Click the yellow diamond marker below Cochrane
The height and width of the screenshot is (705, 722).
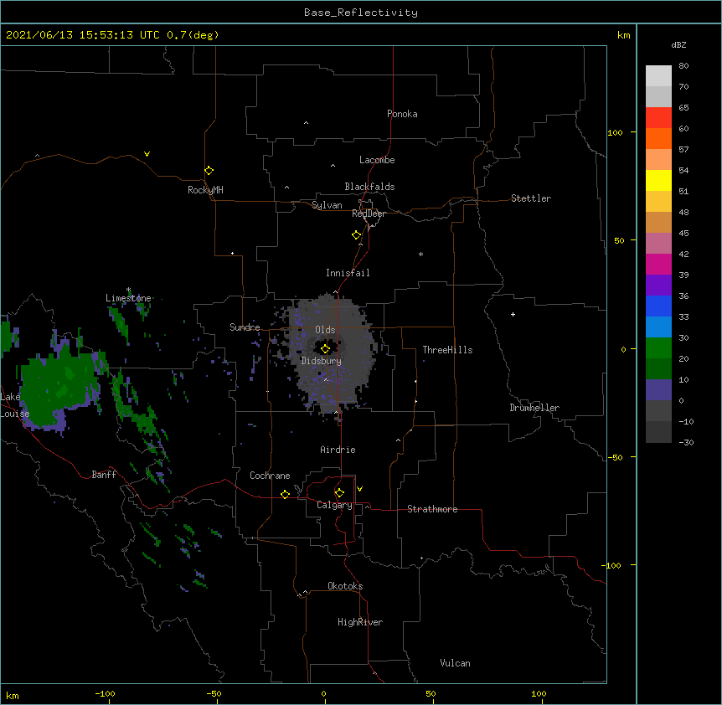(x=285, y=494)
